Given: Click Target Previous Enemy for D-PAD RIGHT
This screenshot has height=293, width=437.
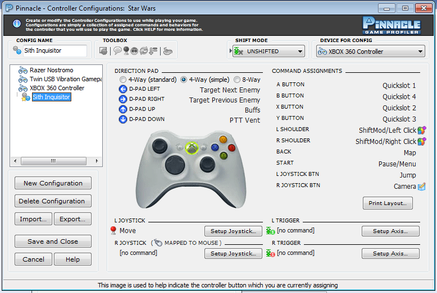Looking at the screenshot, I should [x=225, y=100].
